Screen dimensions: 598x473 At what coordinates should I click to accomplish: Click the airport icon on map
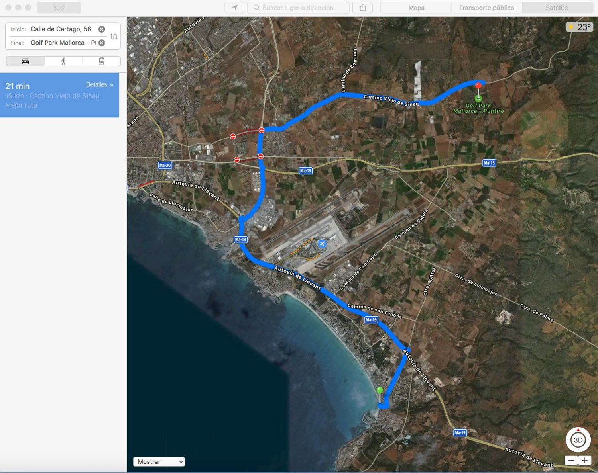[x=322, y=244]
